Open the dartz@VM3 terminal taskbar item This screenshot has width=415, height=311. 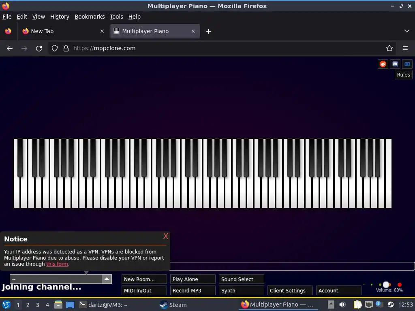tap(103, 305)
